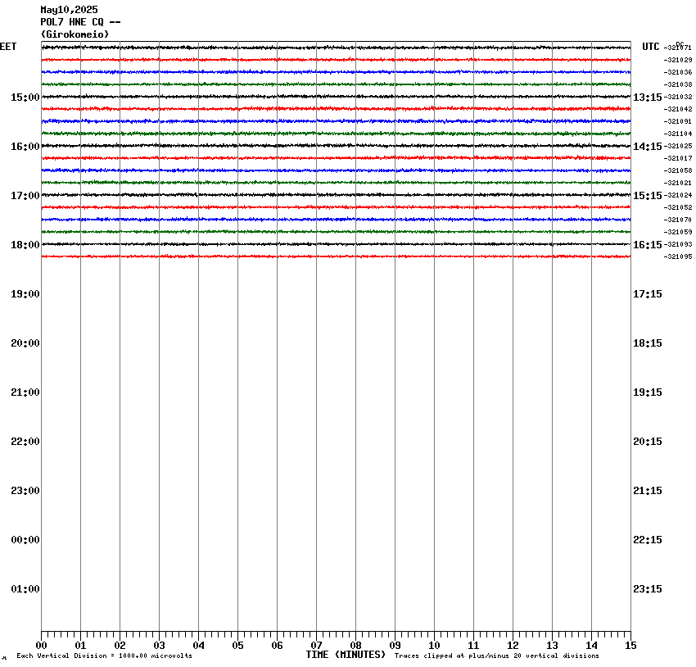The height and width of the screenshot is (667, 696).
Task: Click the minute axis label "02"
Action: (x=120, y=646)
